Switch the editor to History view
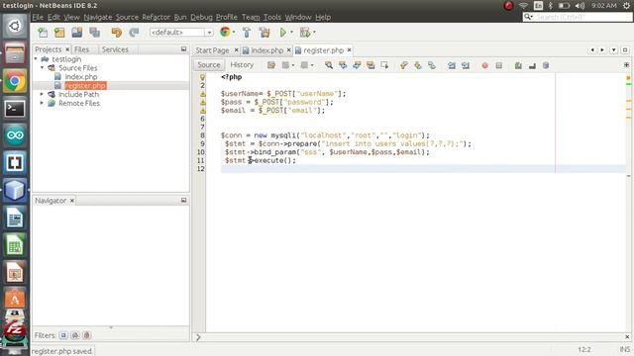Image resolution: width=634 pixels, height=356 pixels. (x=242, y=65)
